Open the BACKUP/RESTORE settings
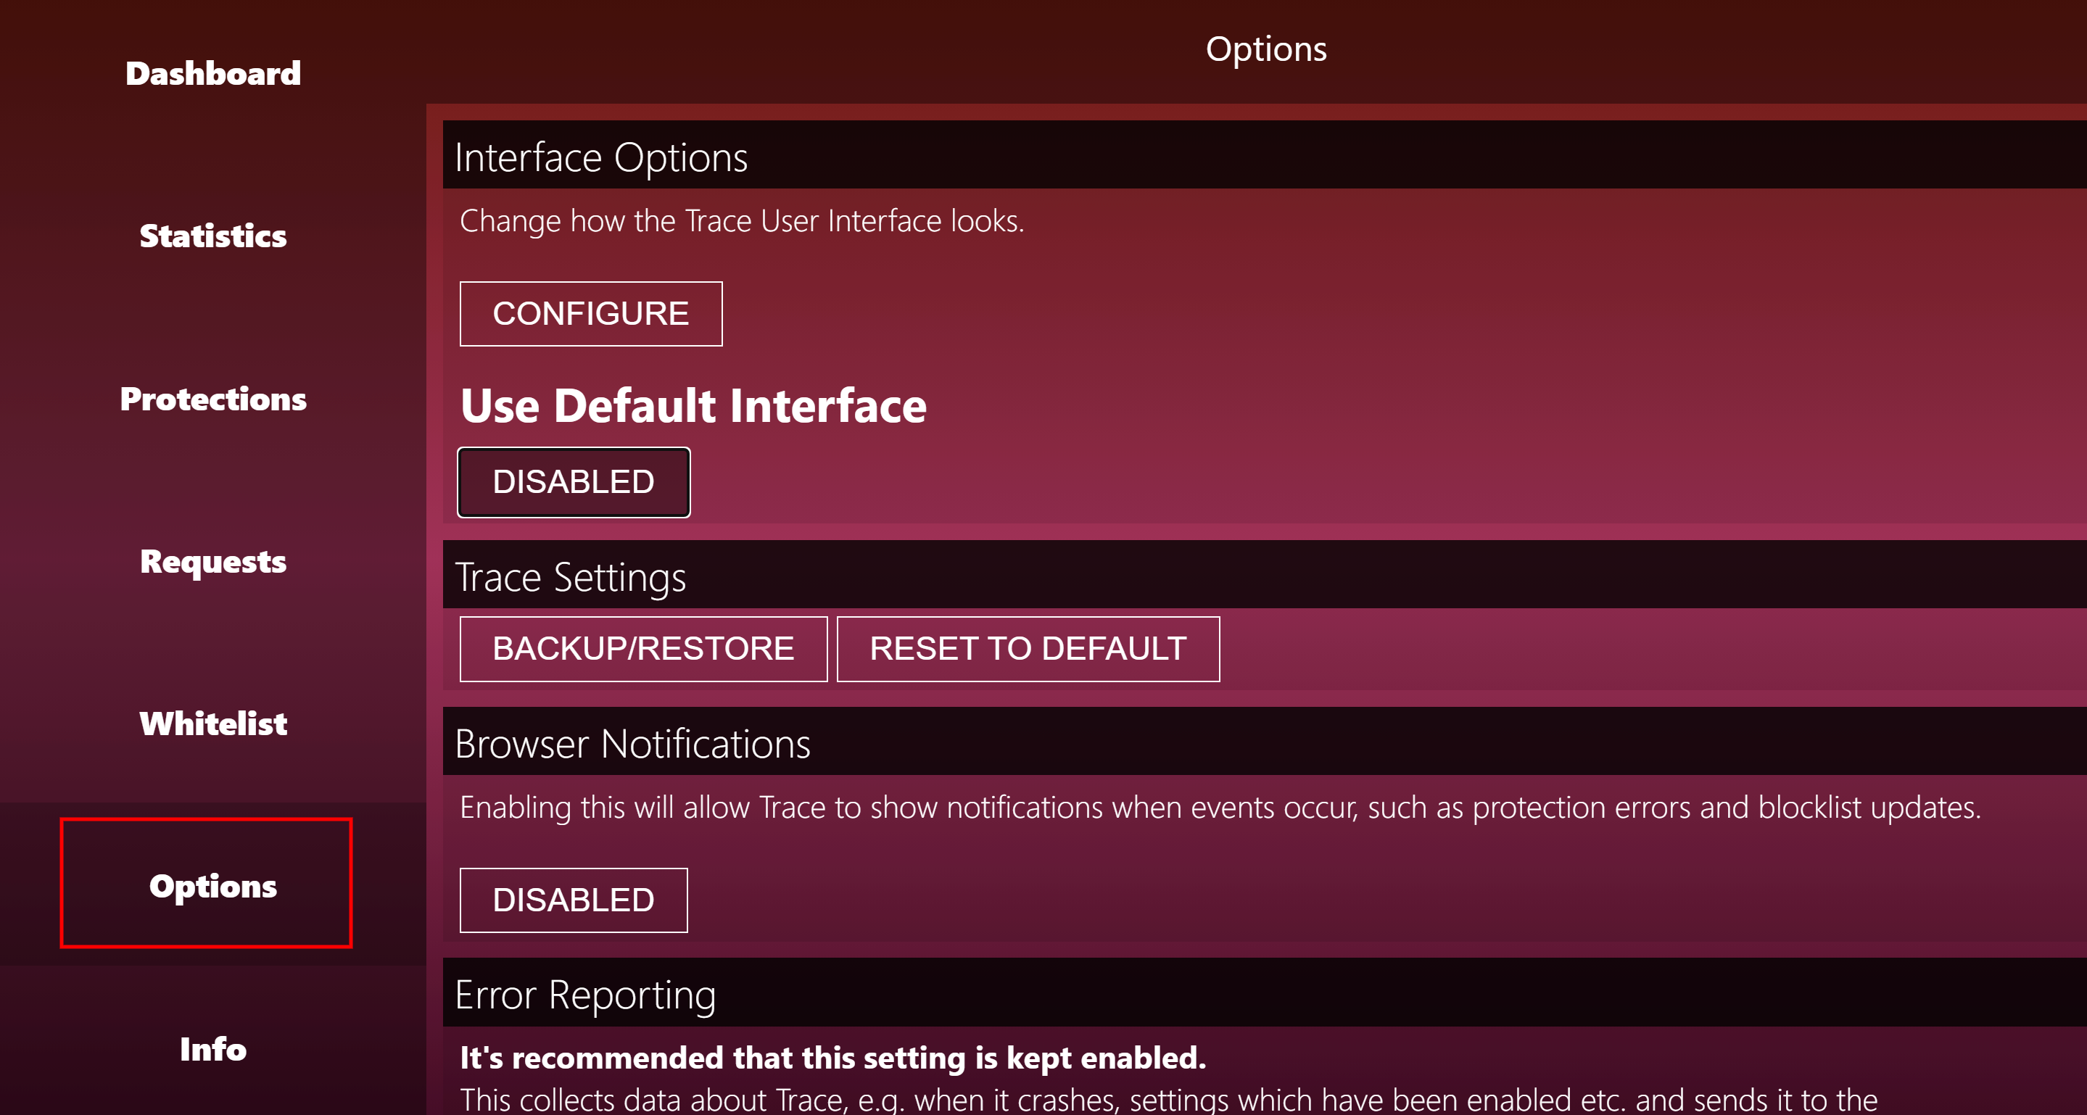This screenshot has height=1115, width=2087. coord(643,649)
